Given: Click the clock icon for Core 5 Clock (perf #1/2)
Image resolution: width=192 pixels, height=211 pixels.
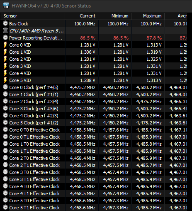Looking at the screenshot, I should (5, 122).
